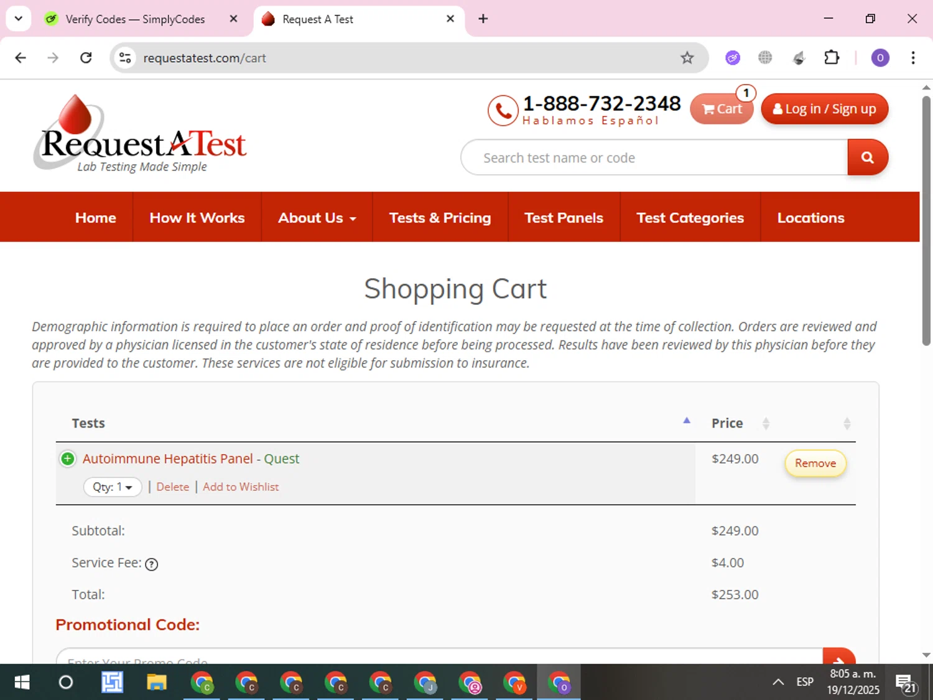
Task: Open a new browser tab
Action: [483, 19]
